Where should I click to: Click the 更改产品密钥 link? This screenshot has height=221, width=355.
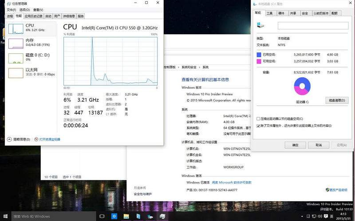point(338,190)
